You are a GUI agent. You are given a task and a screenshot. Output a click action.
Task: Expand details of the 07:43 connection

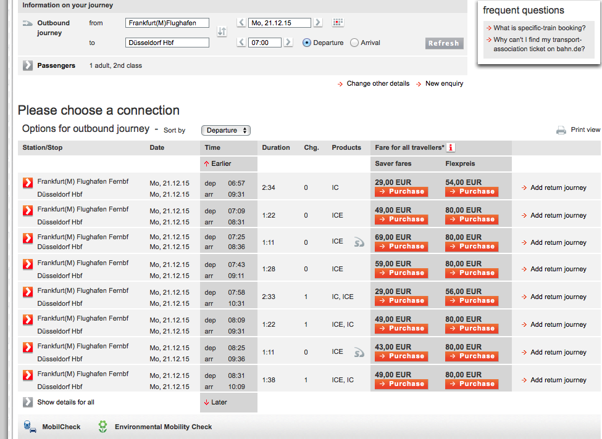(x=28, y=264)
